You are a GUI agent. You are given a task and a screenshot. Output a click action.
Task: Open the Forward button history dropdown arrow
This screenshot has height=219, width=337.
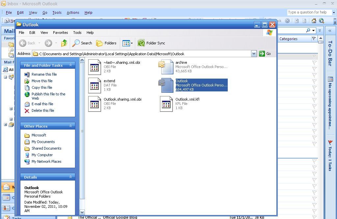click(56, 43)
